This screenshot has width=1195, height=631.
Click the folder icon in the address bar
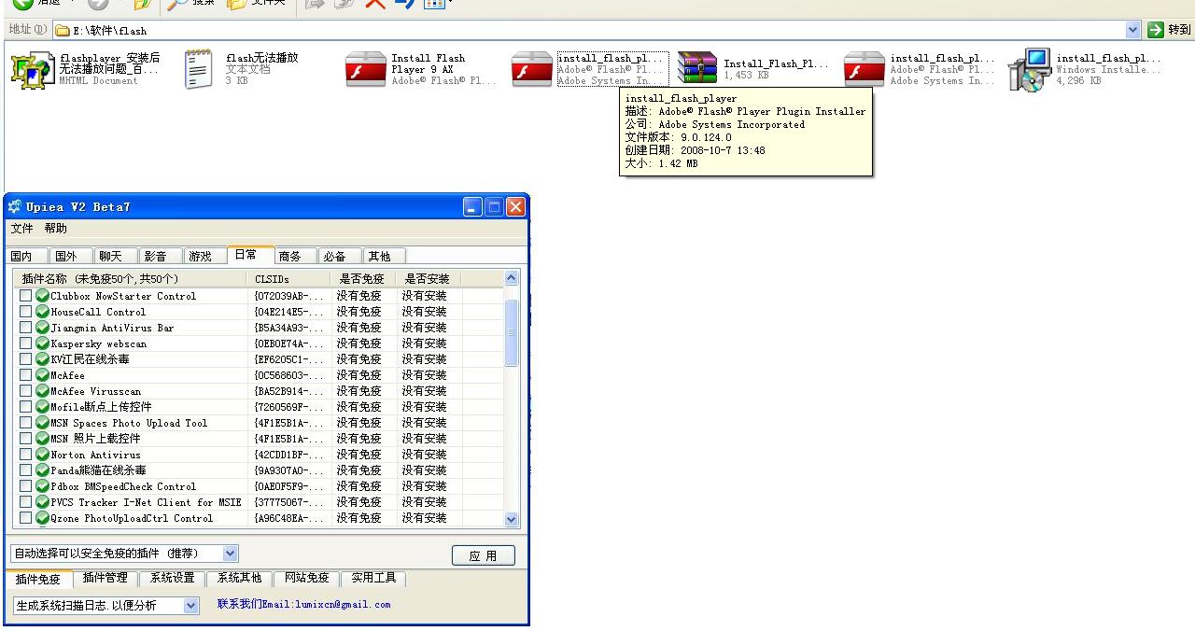click(63, 30)
